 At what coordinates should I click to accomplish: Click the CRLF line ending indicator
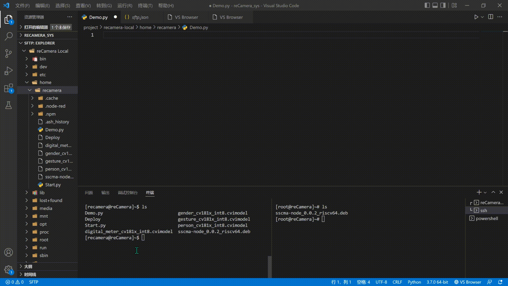point(397,282)
